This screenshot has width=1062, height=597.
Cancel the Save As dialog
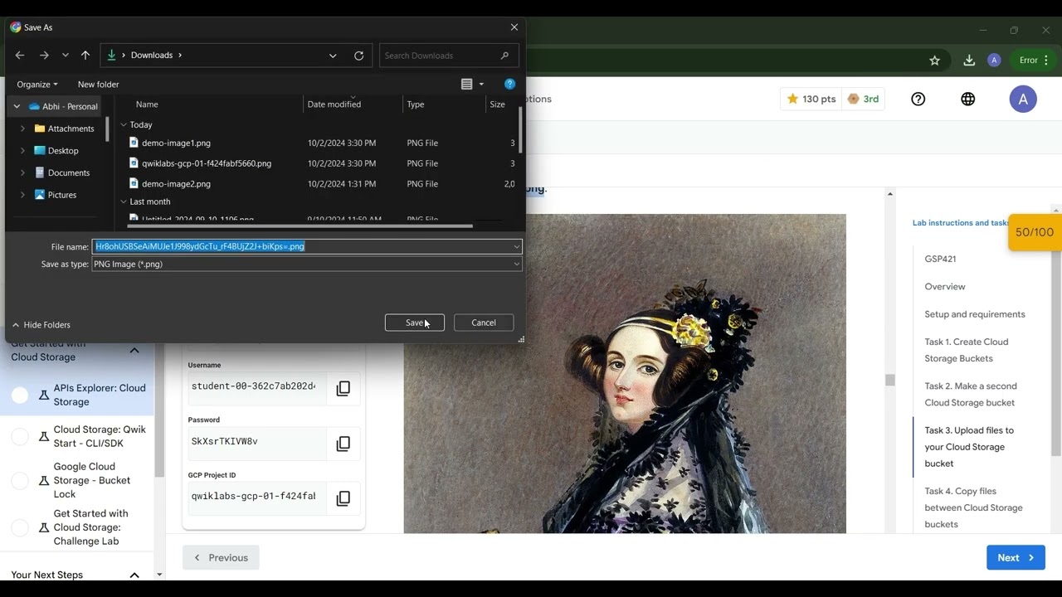coord(484,323)
